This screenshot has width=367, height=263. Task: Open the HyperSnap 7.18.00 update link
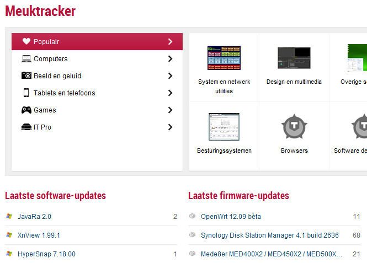[x=46, y=254]
